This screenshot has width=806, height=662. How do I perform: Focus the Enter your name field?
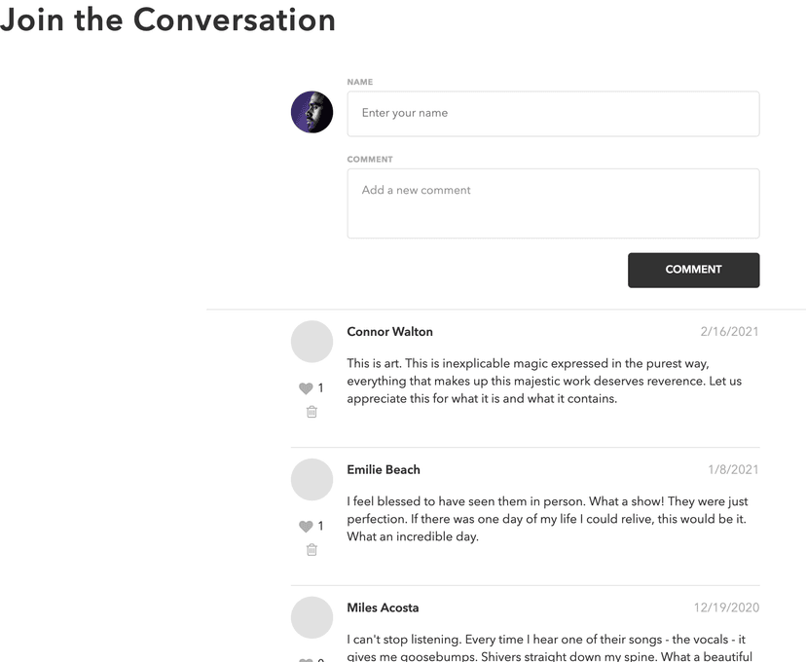coord(553,114)
